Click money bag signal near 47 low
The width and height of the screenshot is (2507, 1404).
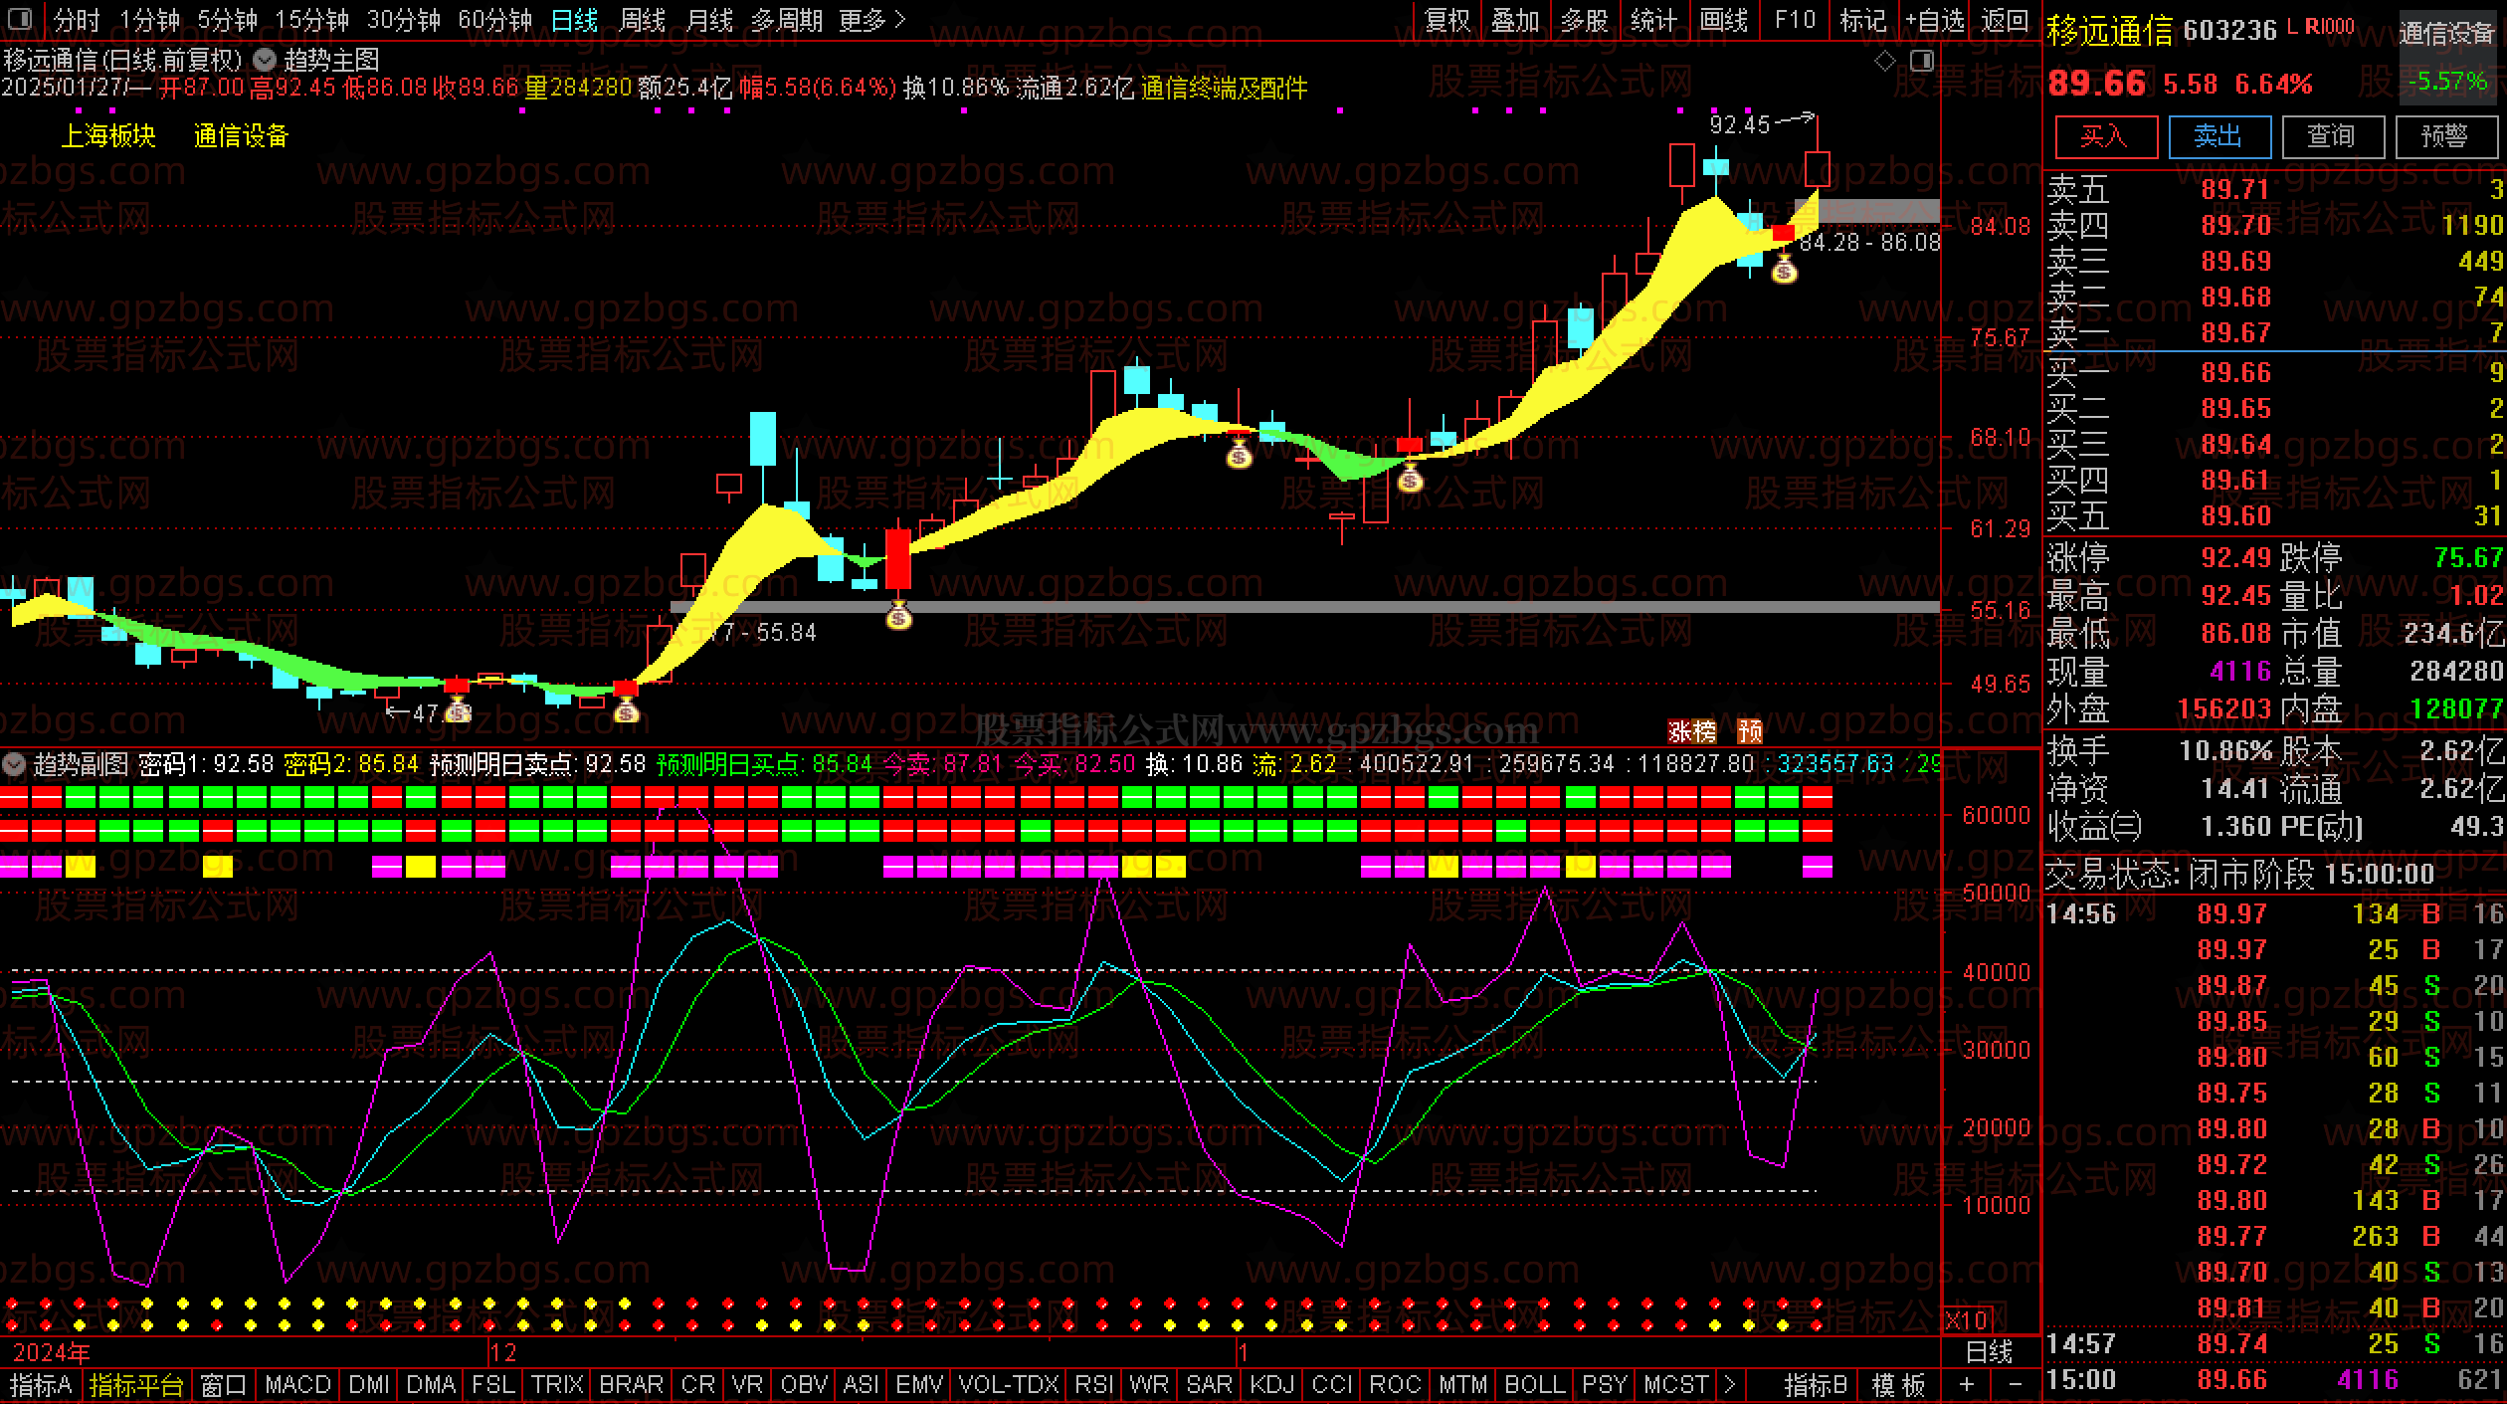(x=458, y=710)
